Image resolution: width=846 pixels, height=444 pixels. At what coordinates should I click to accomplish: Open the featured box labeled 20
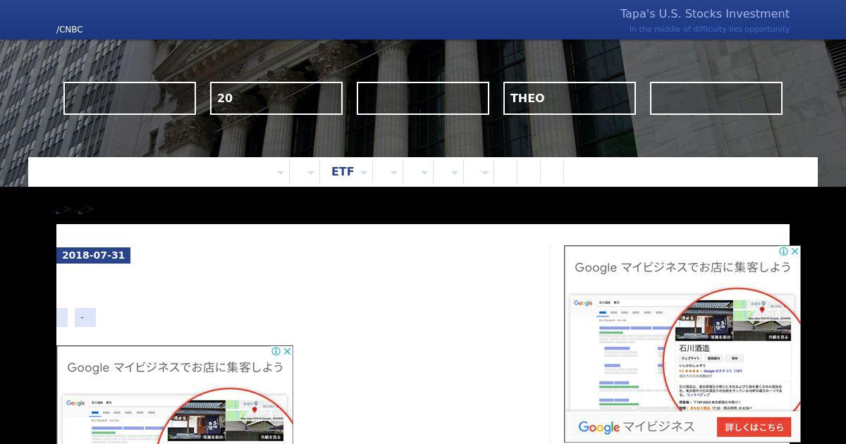tap(276, 98)
